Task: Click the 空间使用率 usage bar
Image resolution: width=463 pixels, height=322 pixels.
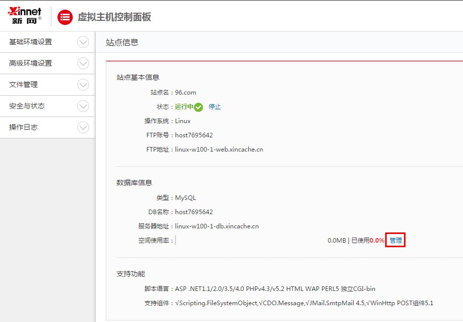Action: (249, 241)
